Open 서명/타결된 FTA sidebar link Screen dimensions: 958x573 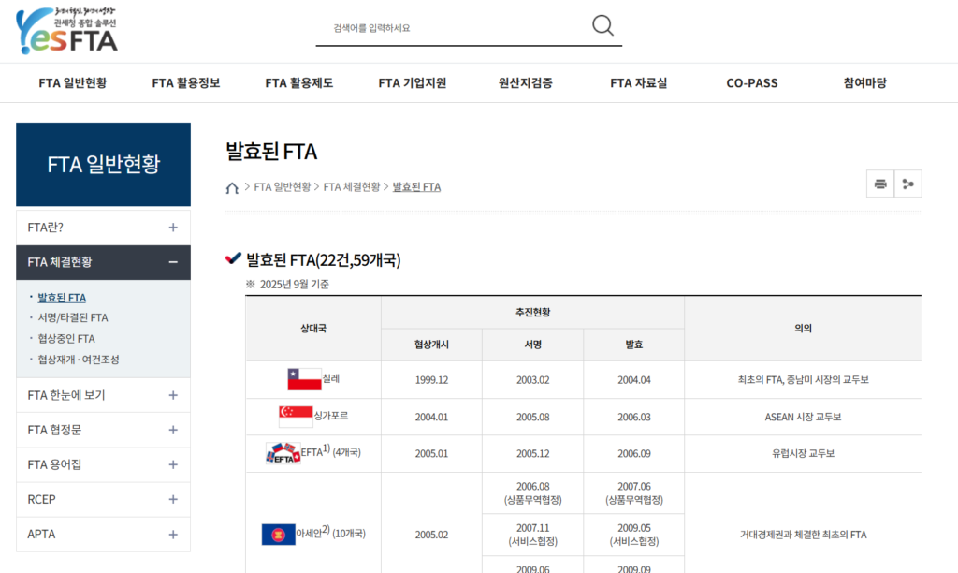coord(73,318)
